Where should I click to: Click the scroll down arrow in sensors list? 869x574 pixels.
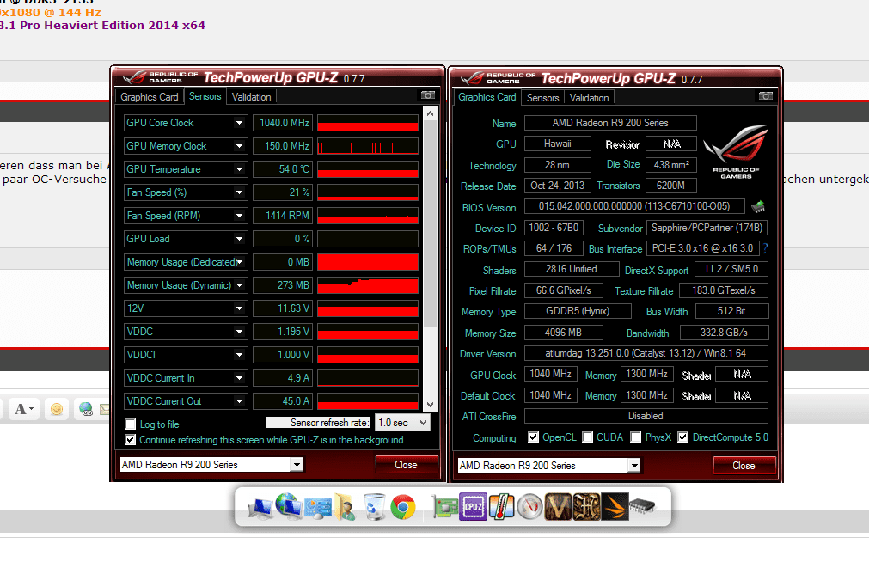[x=430, y=405]
